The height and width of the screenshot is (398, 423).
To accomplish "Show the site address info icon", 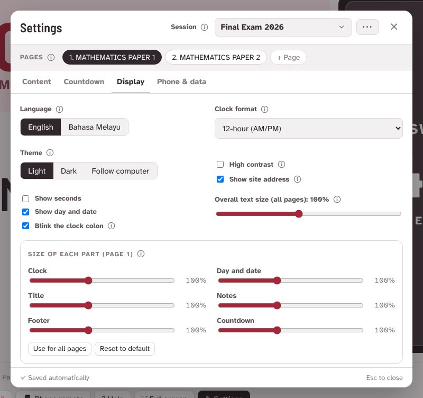I will point(297,179).
